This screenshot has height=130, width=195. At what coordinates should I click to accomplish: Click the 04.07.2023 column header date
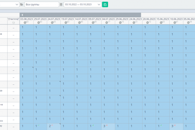tap(108, 19)
